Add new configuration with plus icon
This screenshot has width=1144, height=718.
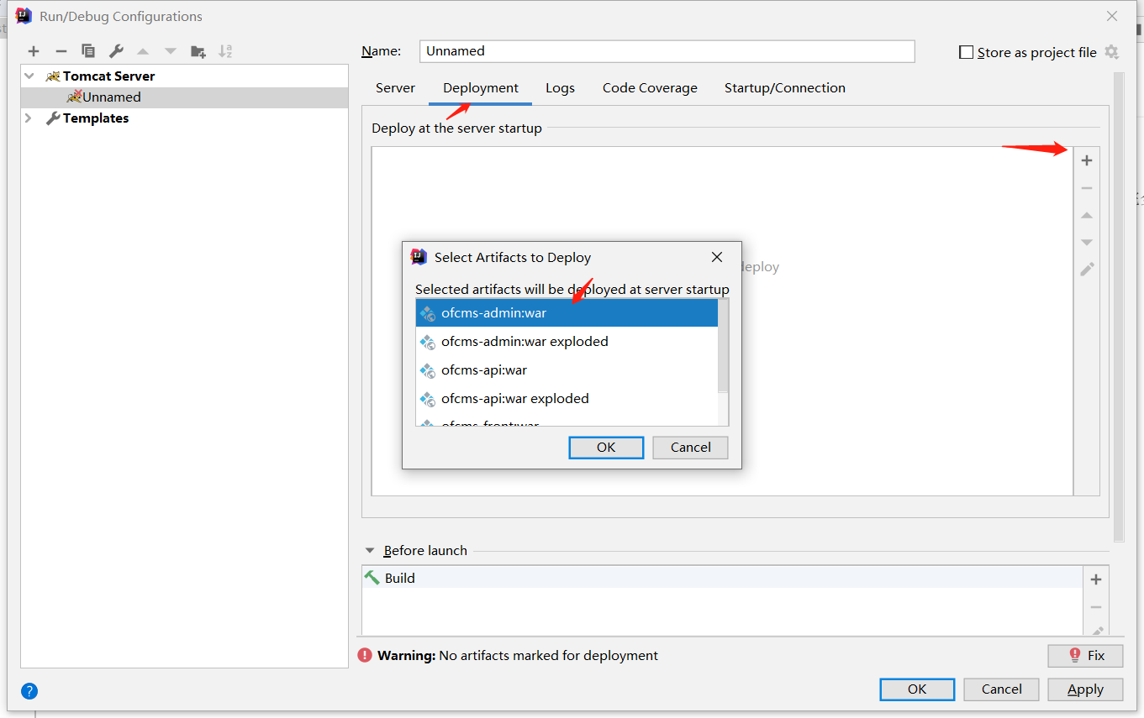[x=34, y=51]
